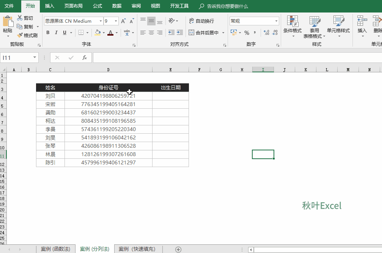
Task: Switch to Developer (开发工具) tab
Action: coord(179,6)
